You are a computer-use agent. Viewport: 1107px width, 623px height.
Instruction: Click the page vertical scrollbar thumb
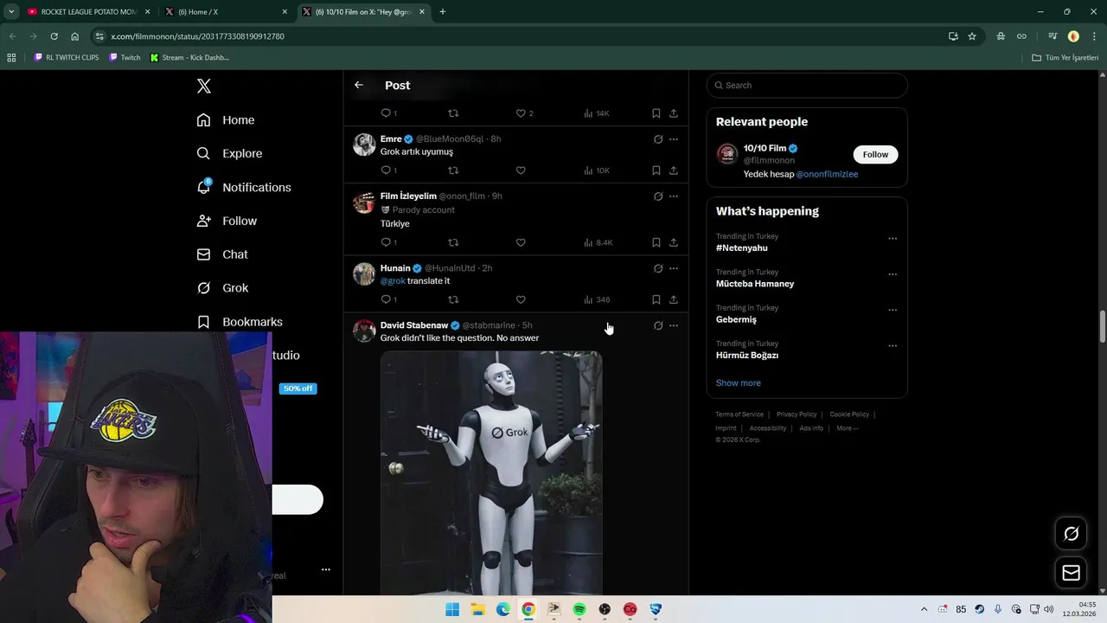pyautogui.click(x=1103, y=326)
